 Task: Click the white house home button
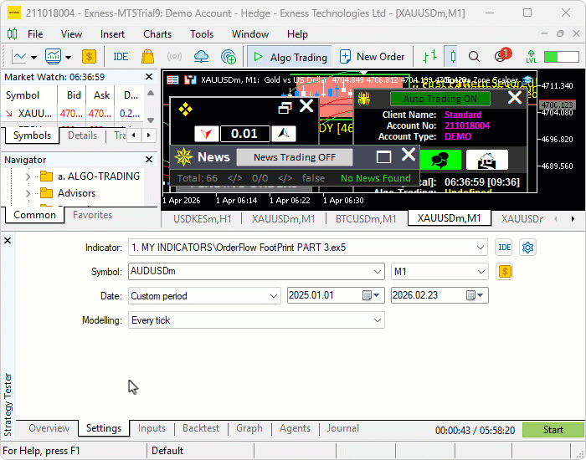coord(487,160)
